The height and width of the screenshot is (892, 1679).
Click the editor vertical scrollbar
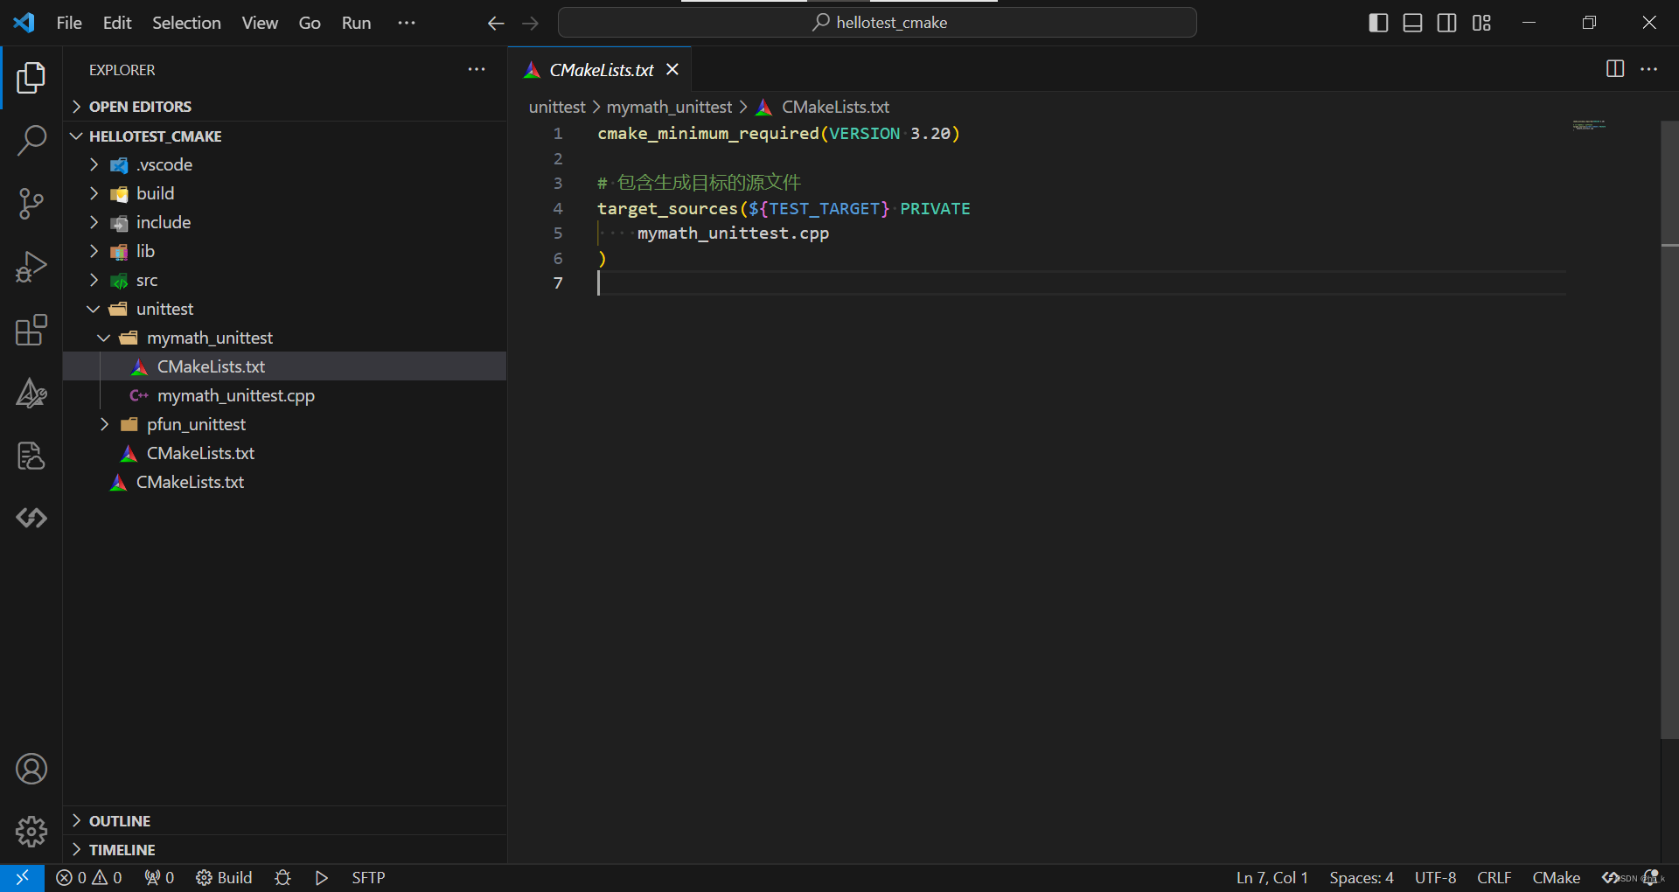coord(1669,429)
